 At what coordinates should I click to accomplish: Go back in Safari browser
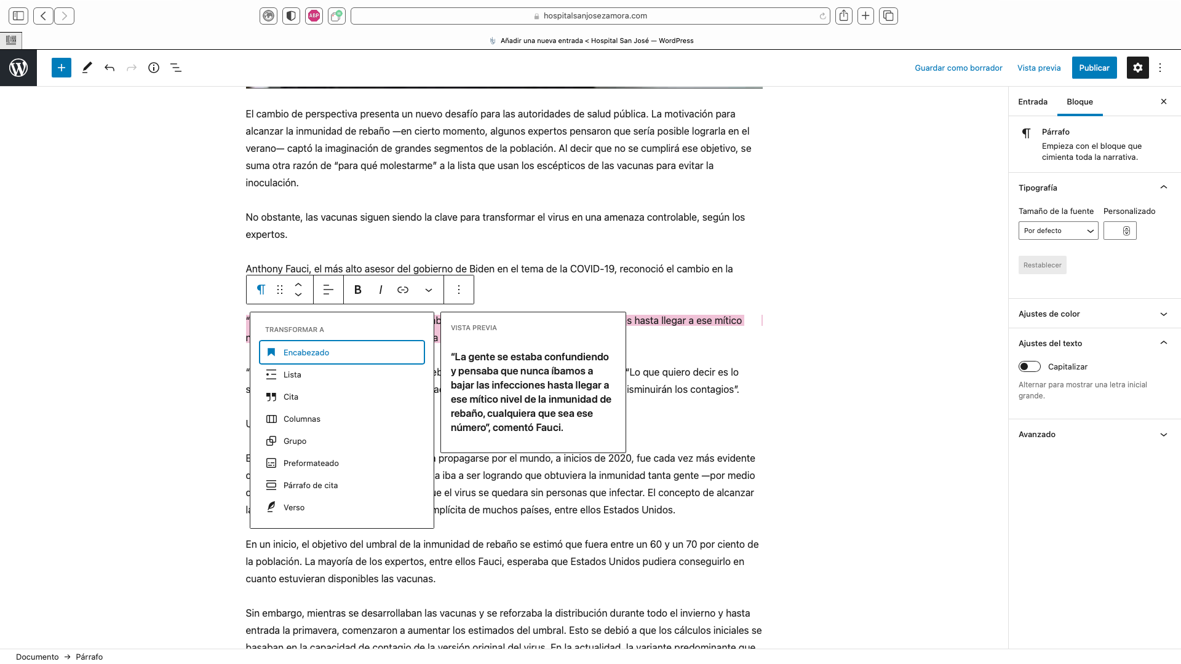pyautogui.click(x=43, y=15)
